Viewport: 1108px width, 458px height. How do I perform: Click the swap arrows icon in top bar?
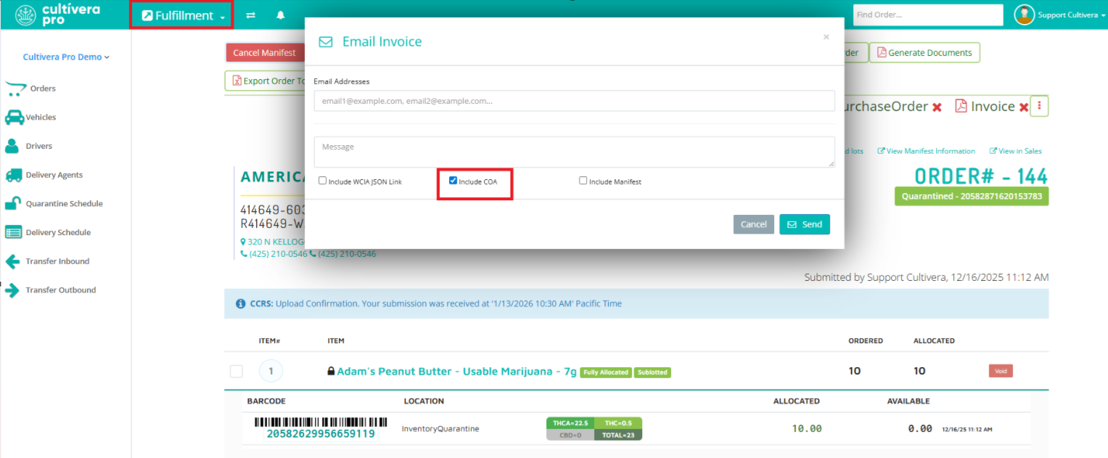(x=251, y=15)
